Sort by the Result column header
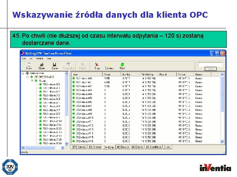This screenshot has width=237, height=177. pyautogui.click(x=167, y=74)
